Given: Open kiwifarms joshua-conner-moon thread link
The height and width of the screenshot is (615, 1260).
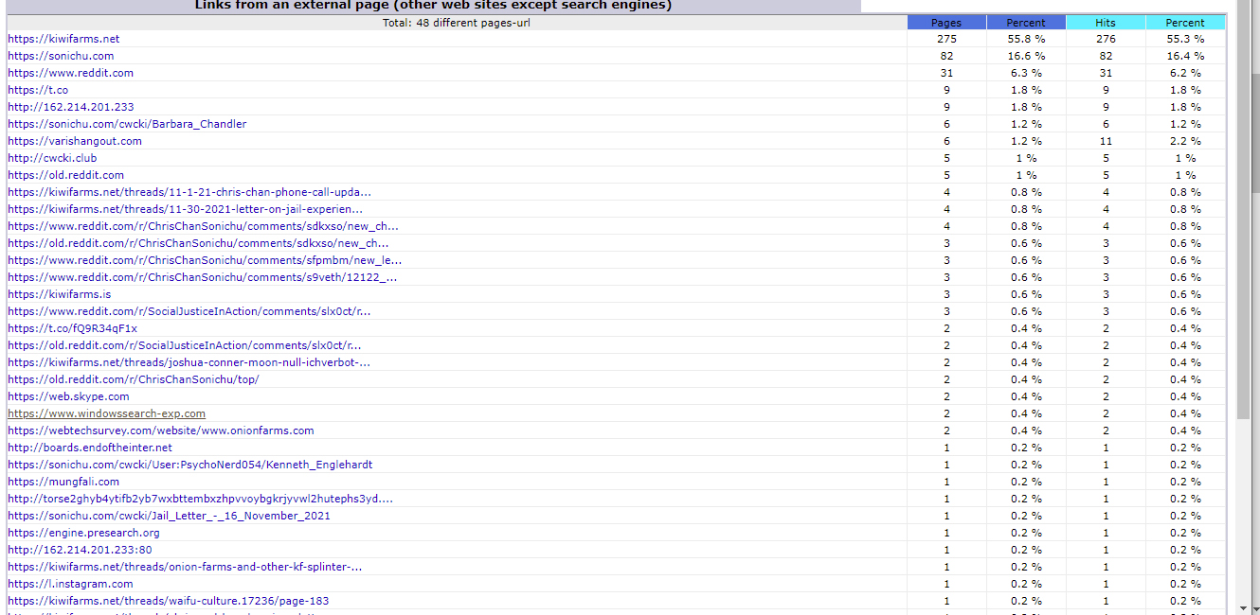Looking at the screenshot, I should [189, 362].
